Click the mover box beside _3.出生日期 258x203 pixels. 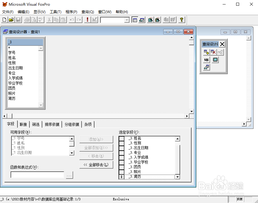(x=121, y=148)
